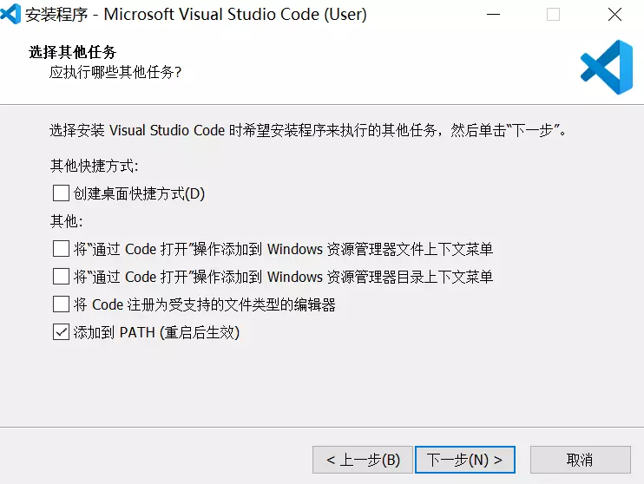Screen dimensions: 644x484
Task: Close the installer window
Action: pos(614,15)
